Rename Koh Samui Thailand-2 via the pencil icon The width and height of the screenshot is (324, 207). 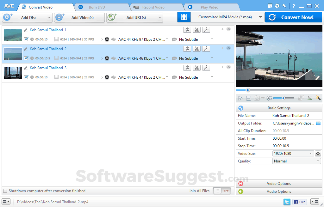pos(26,49)
